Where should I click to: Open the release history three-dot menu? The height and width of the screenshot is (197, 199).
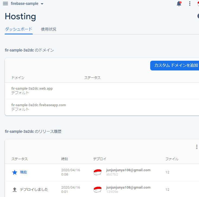[197, 147]
